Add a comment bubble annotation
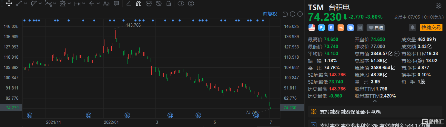 (117, 4)
